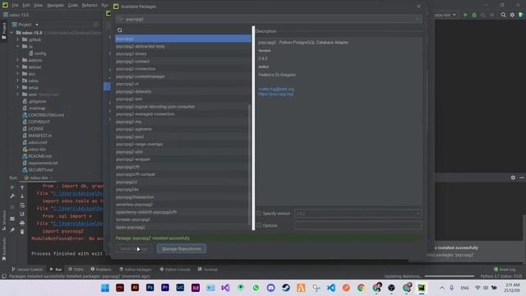The width and height of the screenshot is (526, 296).
Task: Collapse the .tx folder
Action: [x=18, y=46]
